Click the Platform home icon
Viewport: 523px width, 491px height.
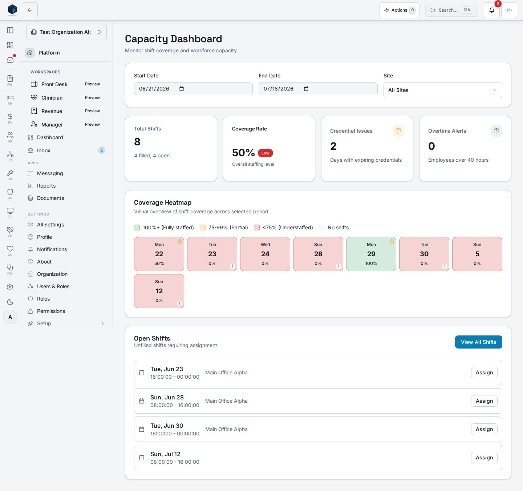(30, 53)
